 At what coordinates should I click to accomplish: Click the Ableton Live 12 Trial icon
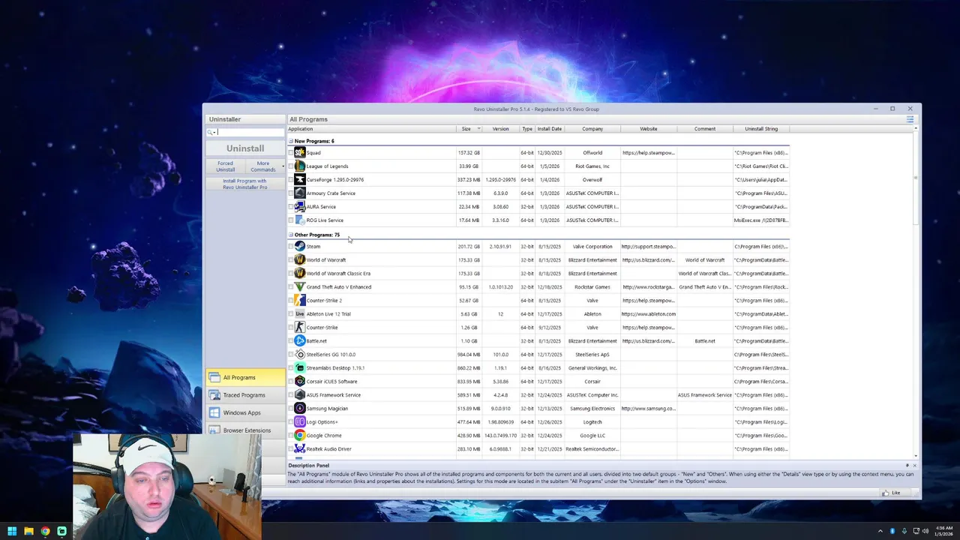pos(300,314)
